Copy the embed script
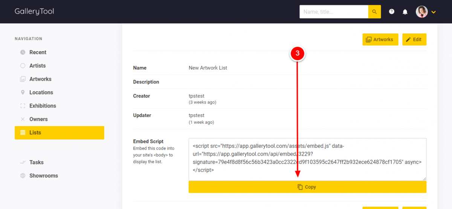Image resolution: width=452 pixels, height=209 pixels. coord(307,187)
